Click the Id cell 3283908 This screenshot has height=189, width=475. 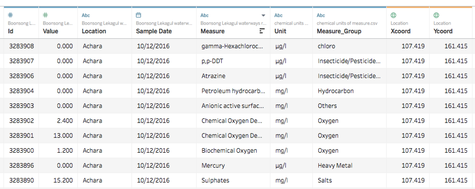[22, 46]
